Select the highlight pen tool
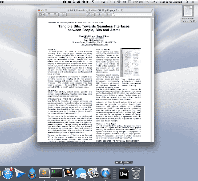This screenshot has width=198, height=181. 89,14
